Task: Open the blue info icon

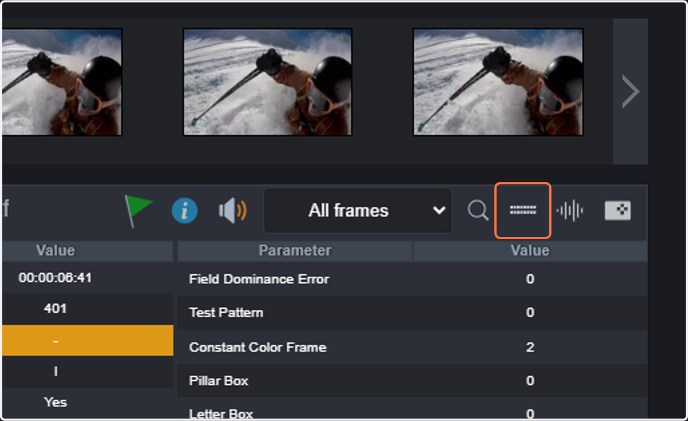Action: point(185,211)
